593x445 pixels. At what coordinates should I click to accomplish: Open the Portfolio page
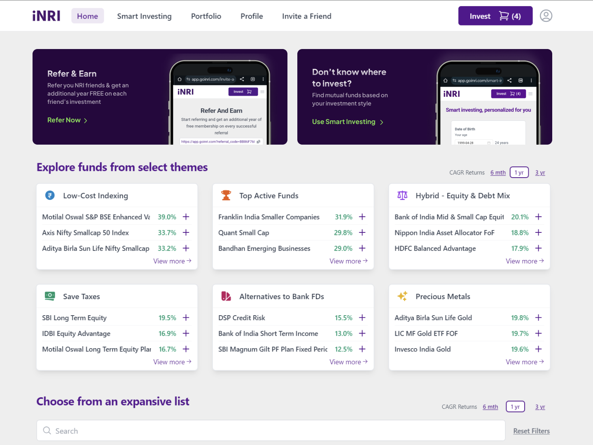coord(206,16)
